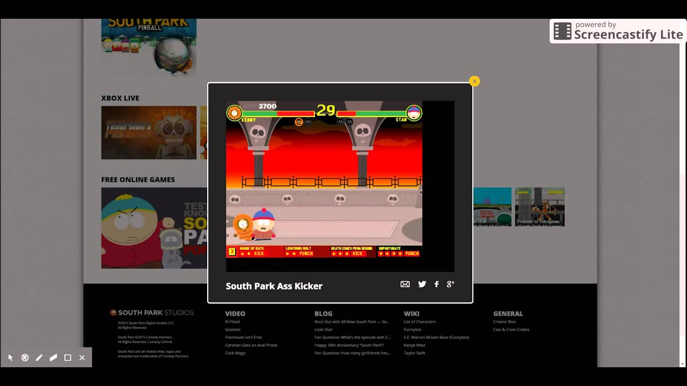The width and height of the screenshot is (687, 386).
Task: Open Cast & Crew Credits link
Action: point(511,330)
